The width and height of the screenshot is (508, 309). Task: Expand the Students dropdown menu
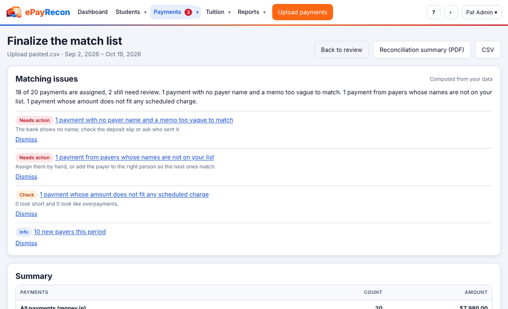point(131,12)
